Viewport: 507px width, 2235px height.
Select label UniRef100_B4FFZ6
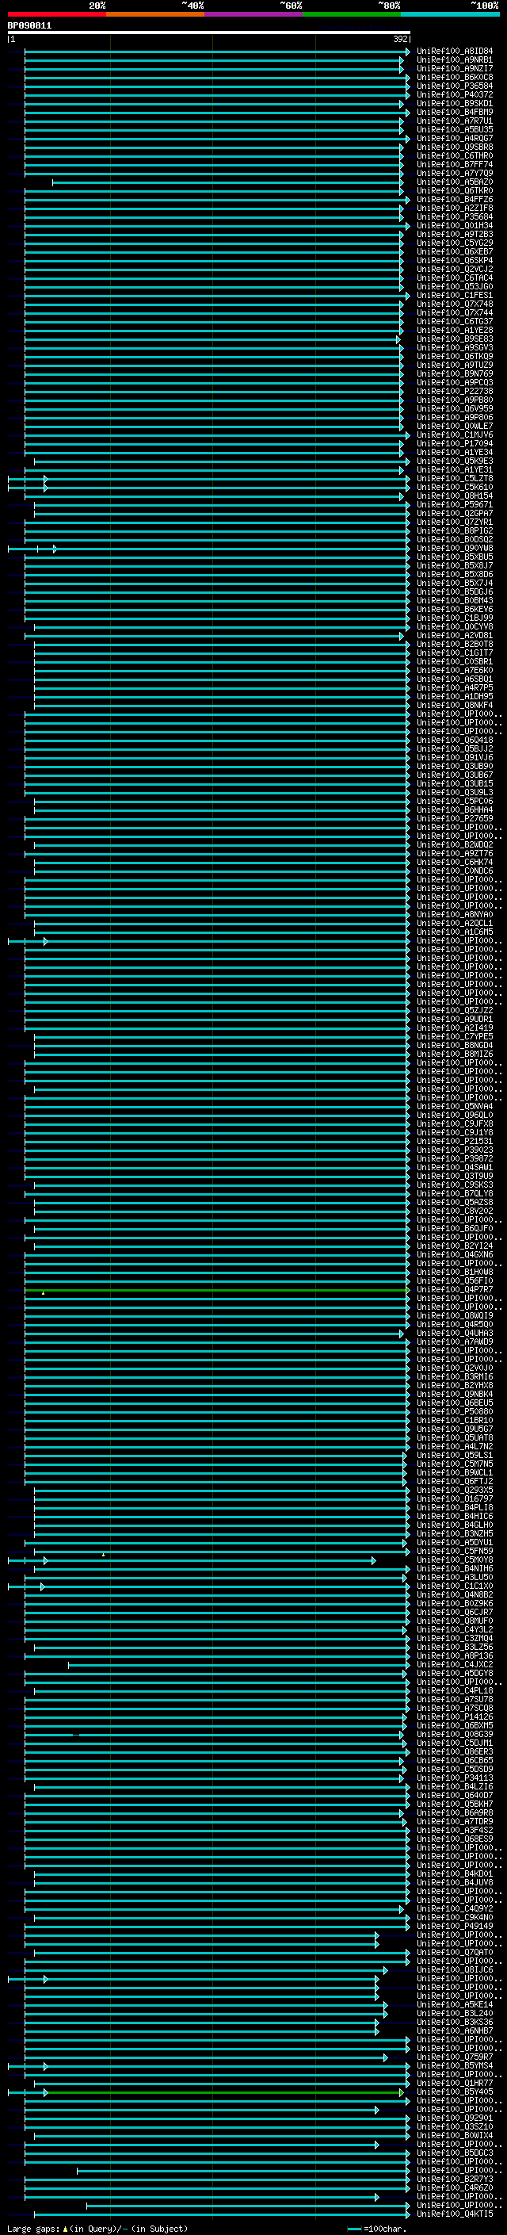coord(455,201)
